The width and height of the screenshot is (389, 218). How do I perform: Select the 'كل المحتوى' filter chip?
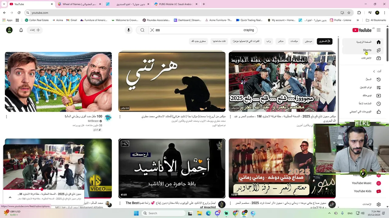[325, 41]
